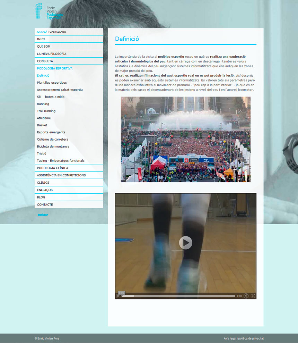The image size is (298, 343).
Task: Enter fullscreen mode on the video
Action: [x=253, y=296]
